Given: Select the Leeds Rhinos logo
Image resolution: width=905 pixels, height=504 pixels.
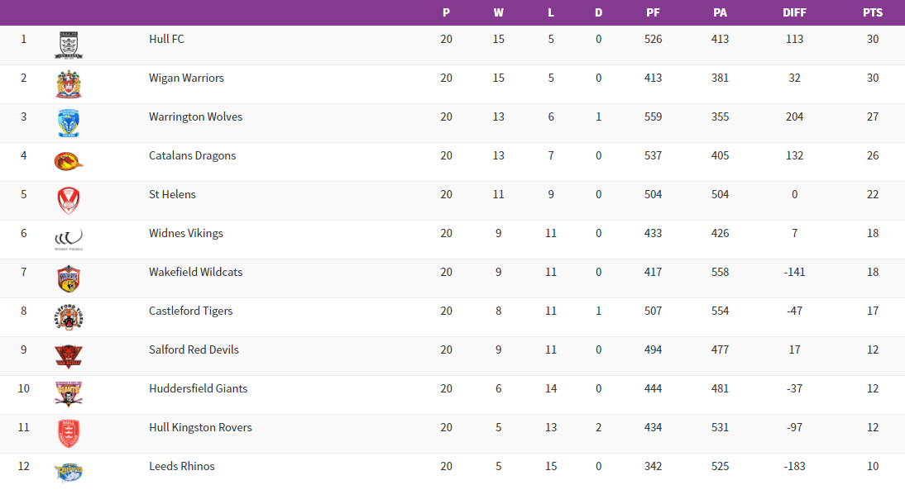Looking at the screenshot, I should 69,472.
